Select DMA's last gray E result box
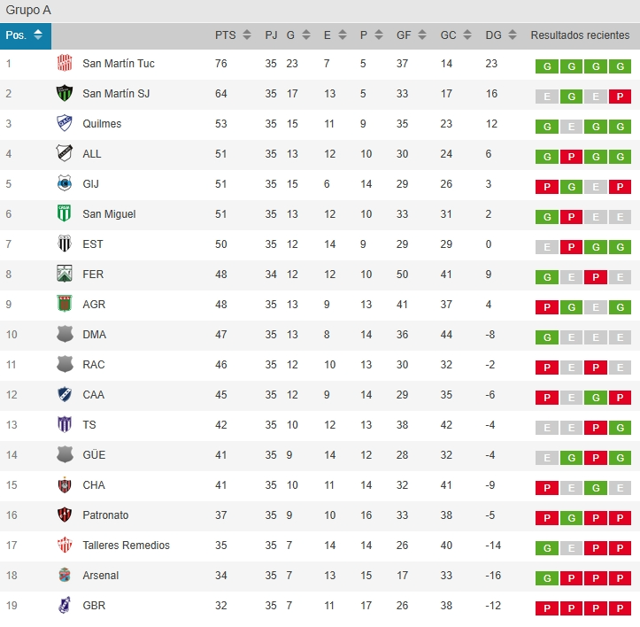The image size is (640, 627). tap(620, 337)
